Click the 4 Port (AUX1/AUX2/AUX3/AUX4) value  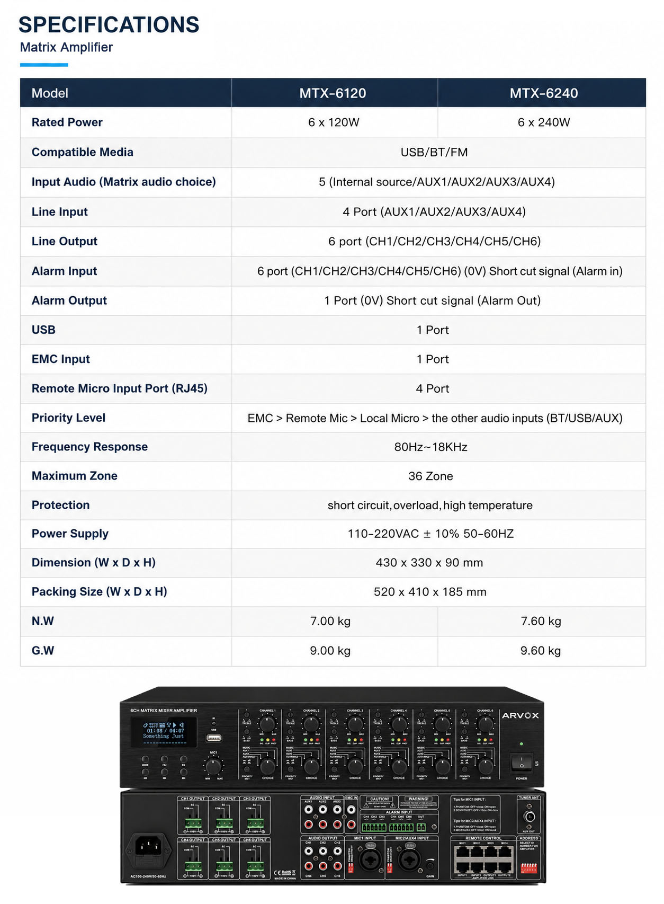[434, 212]
